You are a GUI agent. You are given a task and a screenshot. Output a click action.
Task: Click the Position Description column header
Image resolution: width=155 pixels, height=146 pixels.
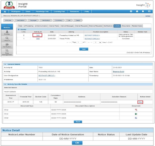click(100, 32)
